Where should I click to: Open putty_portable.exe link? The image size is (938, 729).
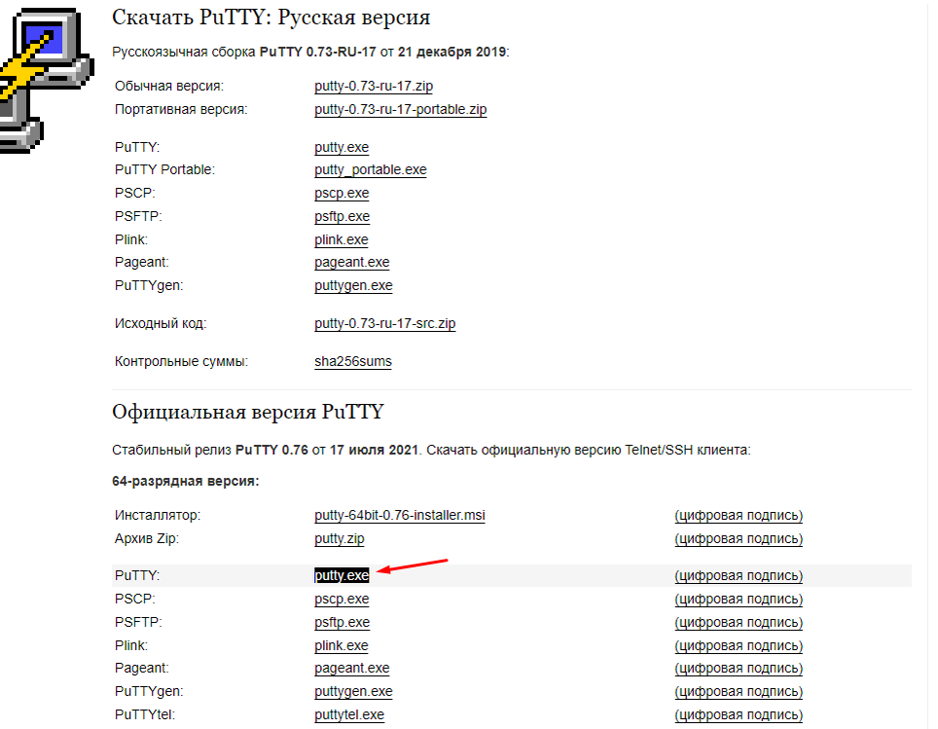pos(371,170)
